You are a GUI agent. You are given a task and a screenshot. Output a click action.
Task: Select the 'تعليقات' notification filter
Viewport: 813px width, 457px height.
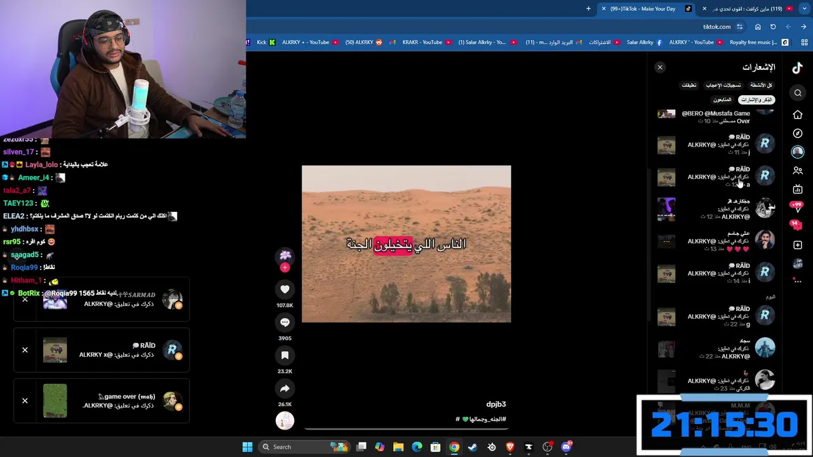click(x=689, y=85)
